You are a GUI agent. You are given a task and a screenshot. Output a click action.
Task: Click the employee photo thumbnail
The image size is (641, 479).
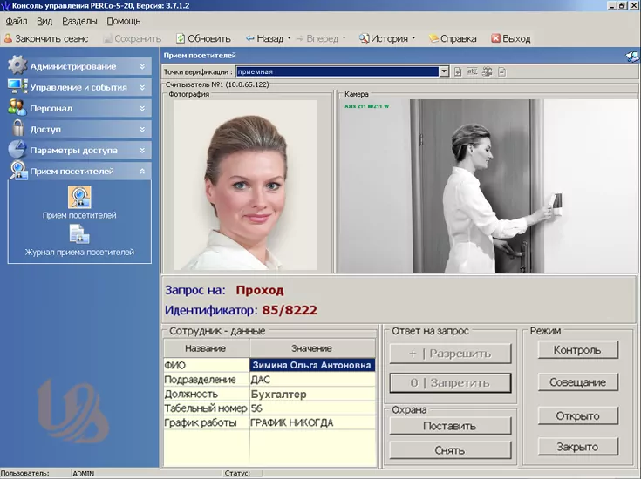(247, 185)
